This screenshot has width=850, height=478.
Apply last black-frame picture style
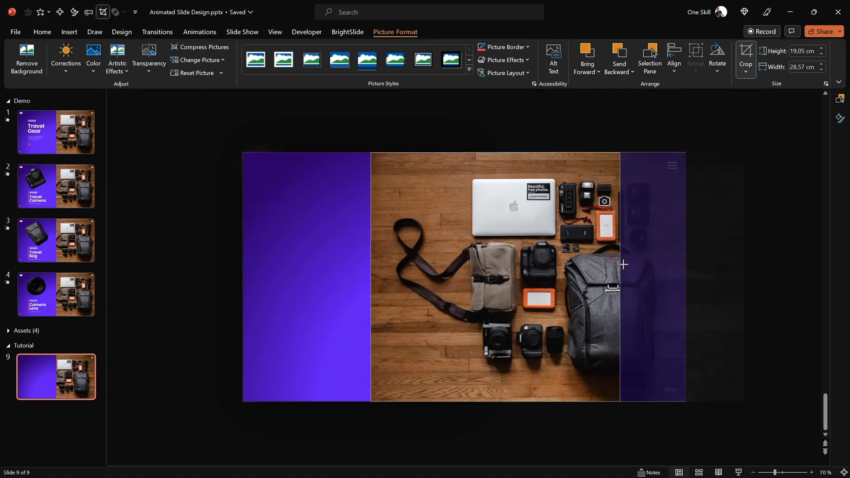451,59
